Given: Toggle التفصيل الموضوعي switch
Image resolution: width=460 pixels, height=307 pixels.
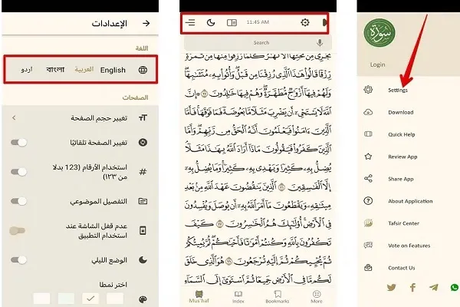Looking at the screenshot, I should 18,201.
